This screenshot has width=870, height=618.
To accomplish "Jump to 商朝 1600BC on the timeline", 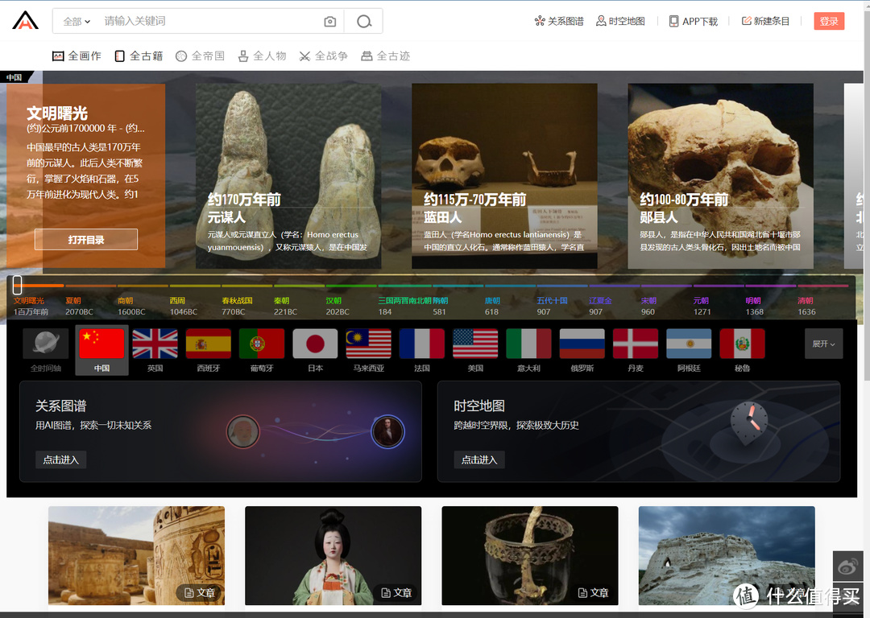I will [x=131, y=306].
